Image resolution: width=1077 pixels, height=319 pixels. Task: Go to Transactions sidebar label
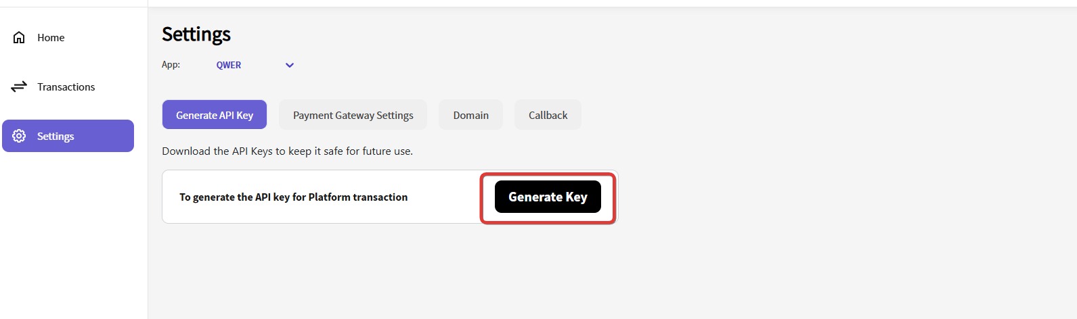tap(66, 87)
